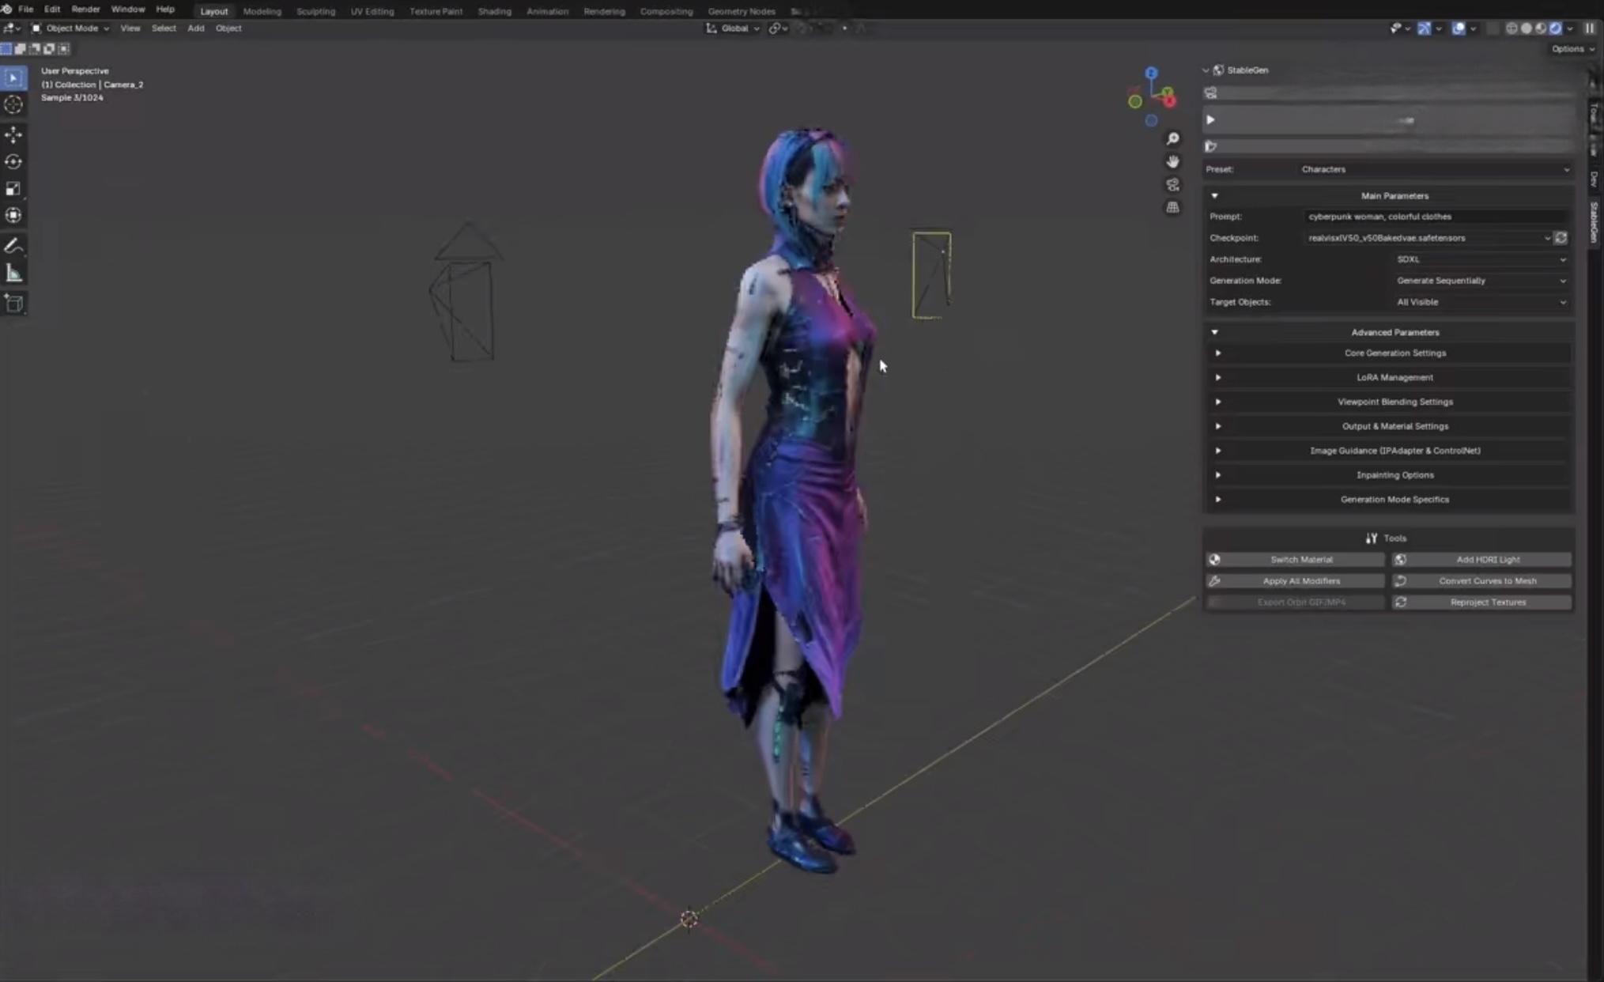1604x982 pixels.
Task: Click the Reproject Textures button
Action: click(1487, 602)
